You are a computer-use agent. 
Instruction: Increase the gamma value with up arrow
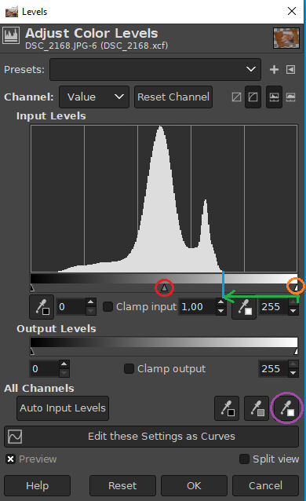point(220,302)
